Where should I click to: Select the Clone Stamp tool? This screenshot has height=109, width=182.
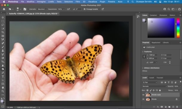coord(3,51)
